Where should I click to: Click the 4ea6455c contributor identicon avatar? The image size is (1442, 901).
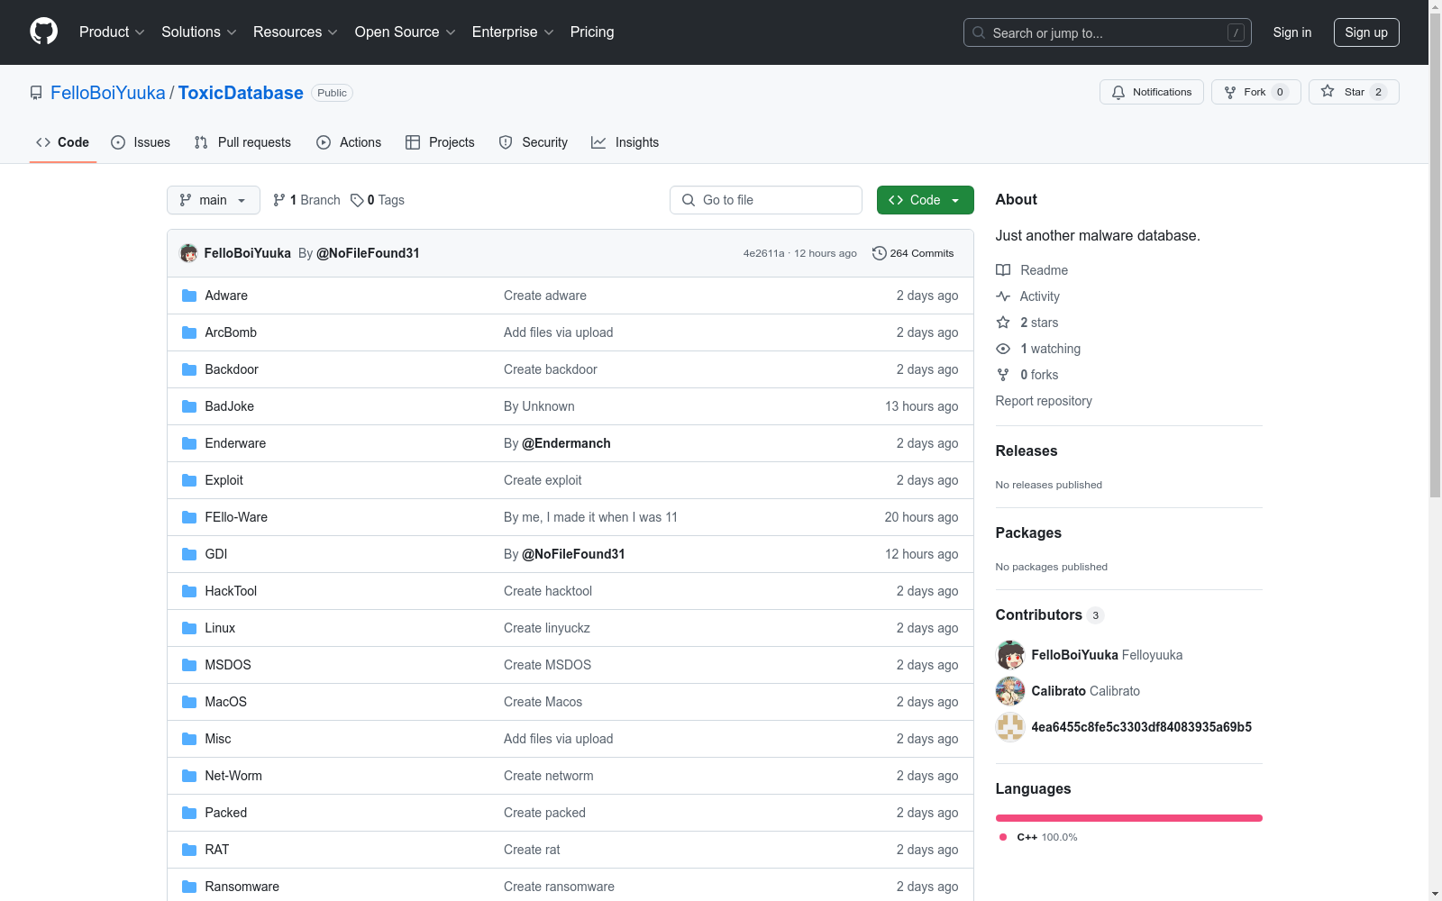point(1010,727)
